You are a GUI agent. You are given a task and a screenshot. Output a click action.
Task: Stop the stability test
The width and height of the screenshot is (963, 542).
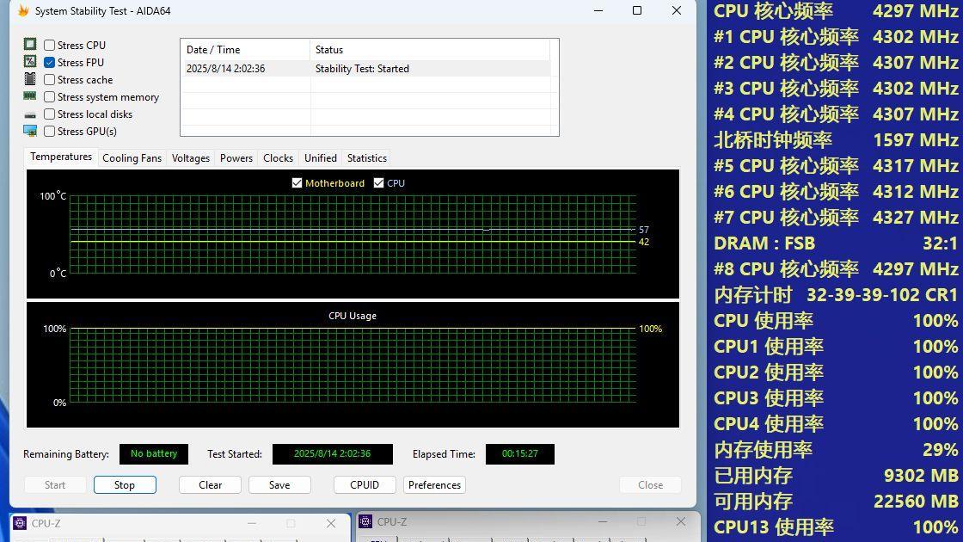coord(125,485)
